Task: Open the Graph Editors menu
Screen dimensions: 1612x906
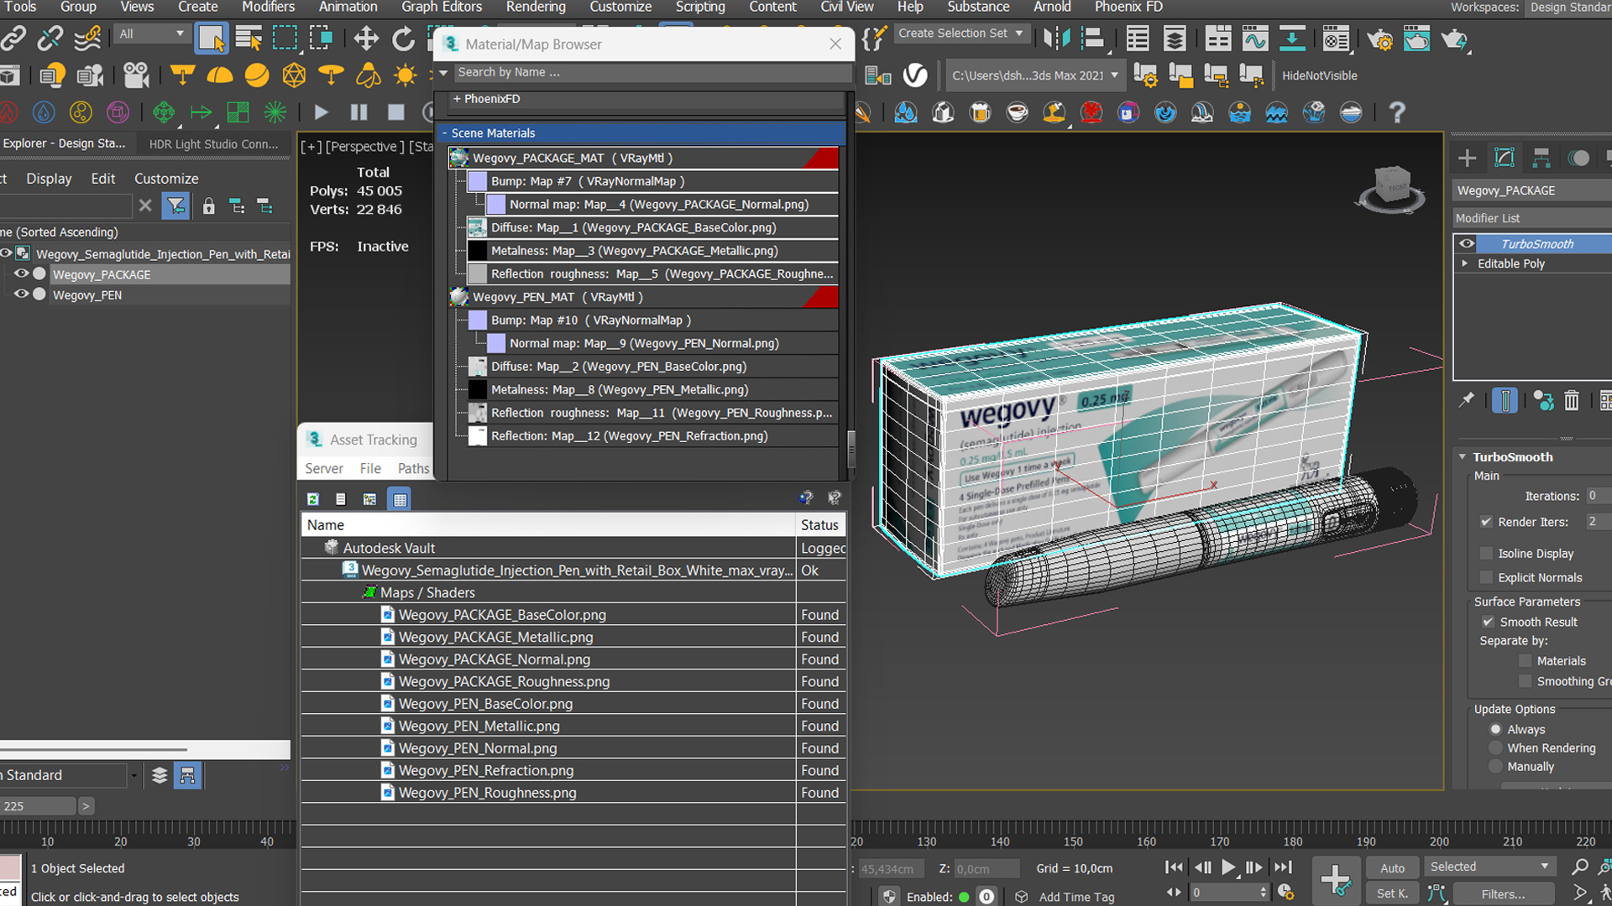Action: (442, 7)
